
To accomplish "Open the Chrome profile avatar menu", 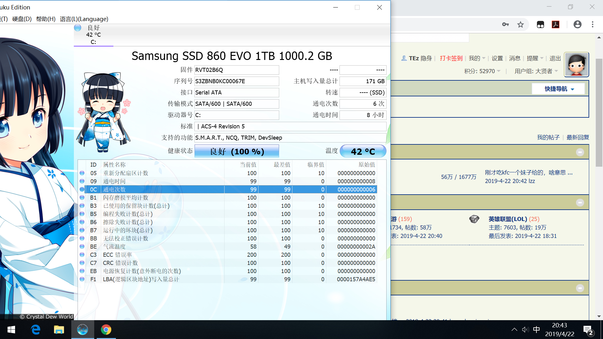I will 577,24.
